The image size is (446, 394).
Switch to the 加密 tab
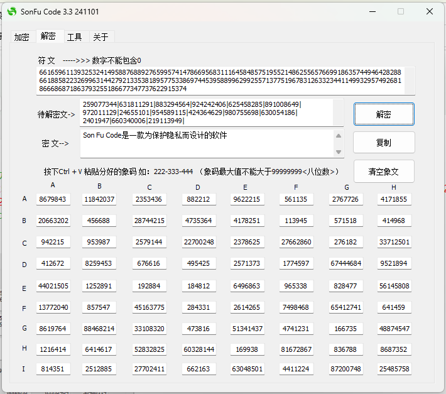[21, 37]
